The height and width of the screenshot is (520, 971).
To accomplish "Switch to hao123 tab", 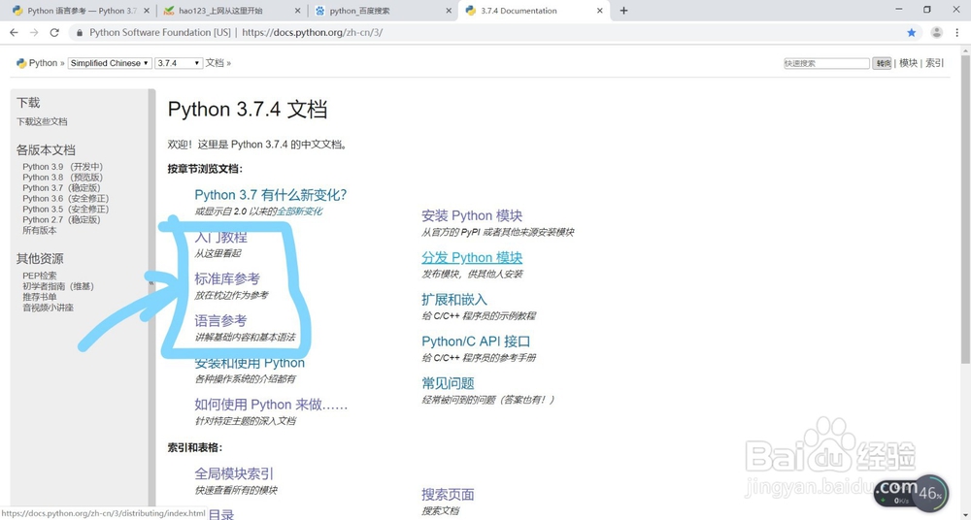I will click(x=230, y=11).
